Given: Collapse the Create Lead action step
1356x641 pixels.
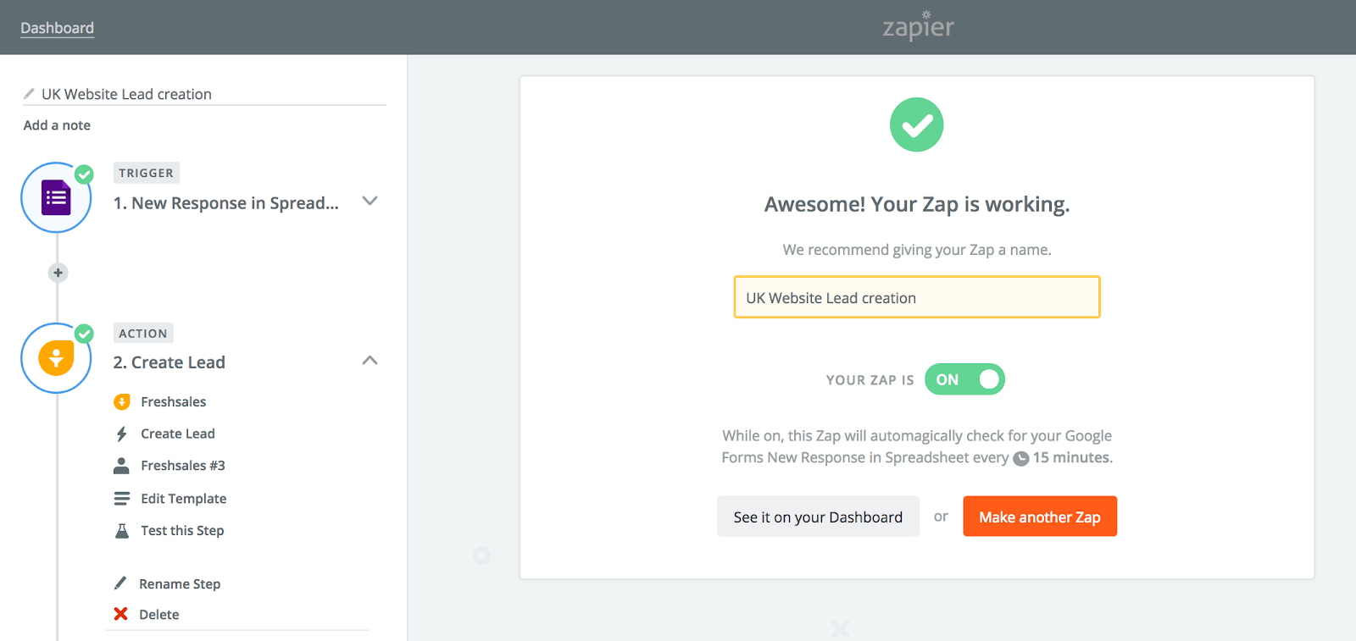Looking at the screenshot, I should 370,361.
